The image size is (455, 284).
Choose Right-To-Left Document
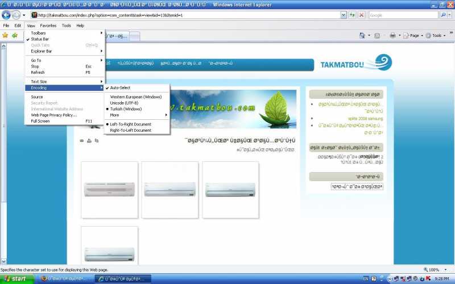[131, 131]
